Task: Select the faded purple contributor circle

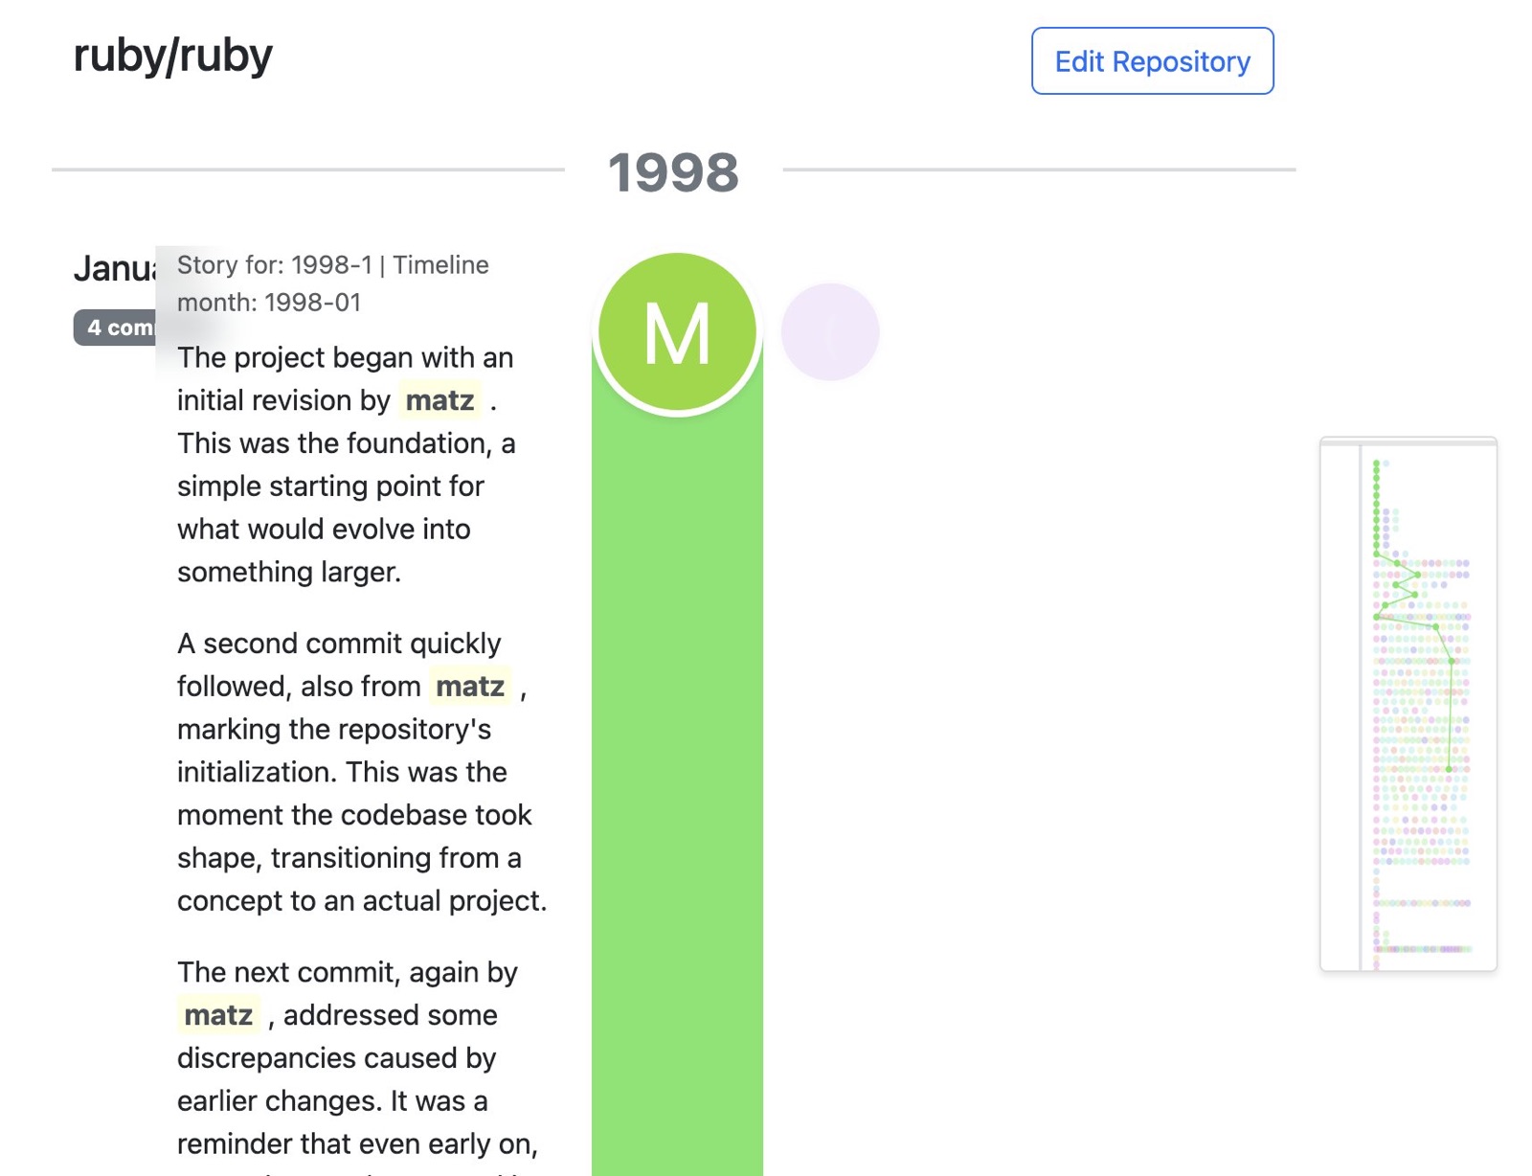Action: 830,331
